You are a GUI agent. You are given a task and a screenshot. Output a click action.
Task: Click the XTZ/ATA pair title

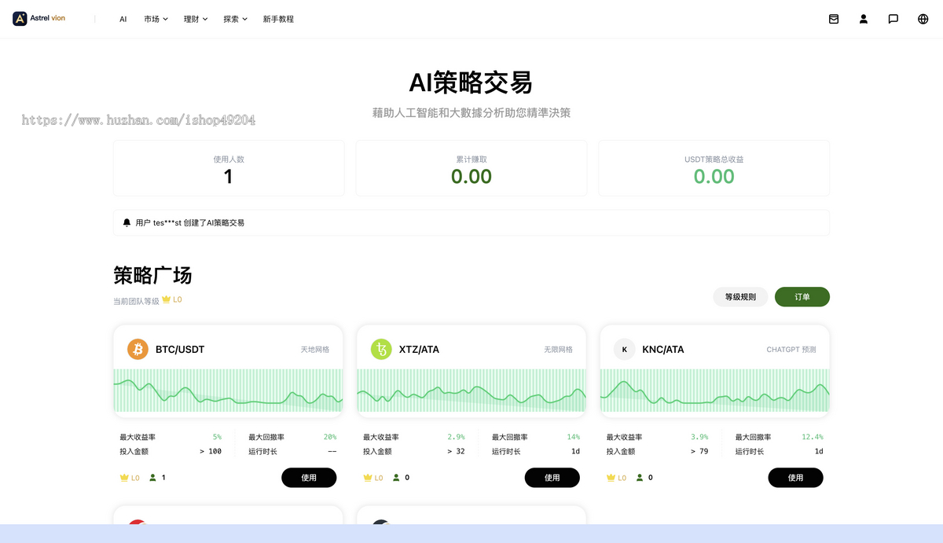(x=419, y=349)
